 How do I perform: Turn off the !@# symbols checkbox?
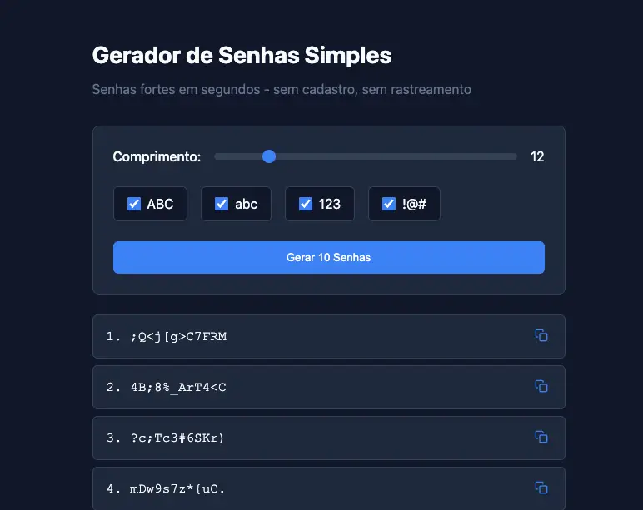389,204
